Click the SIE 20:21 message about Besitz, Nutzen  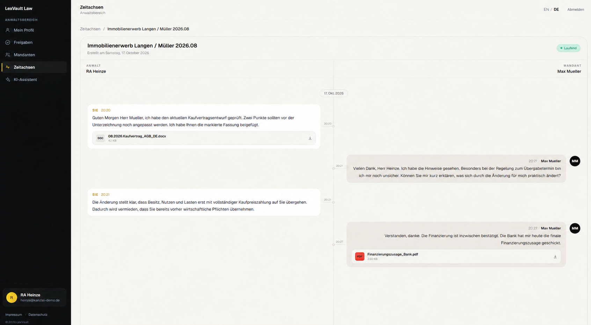coord(204,202)
